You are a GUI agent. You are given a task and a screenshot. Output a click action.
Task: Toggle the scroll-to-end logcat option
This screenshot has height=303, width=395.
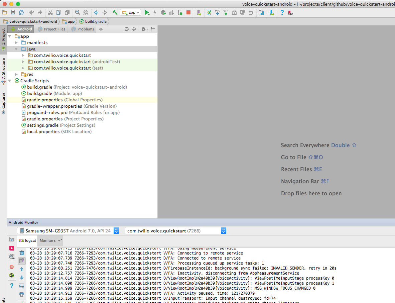[22, 260]
